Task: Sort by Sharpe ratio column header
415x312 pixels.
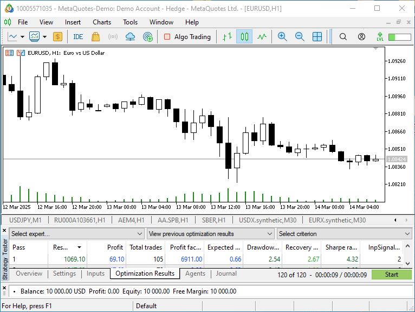Action: point(341,247)
